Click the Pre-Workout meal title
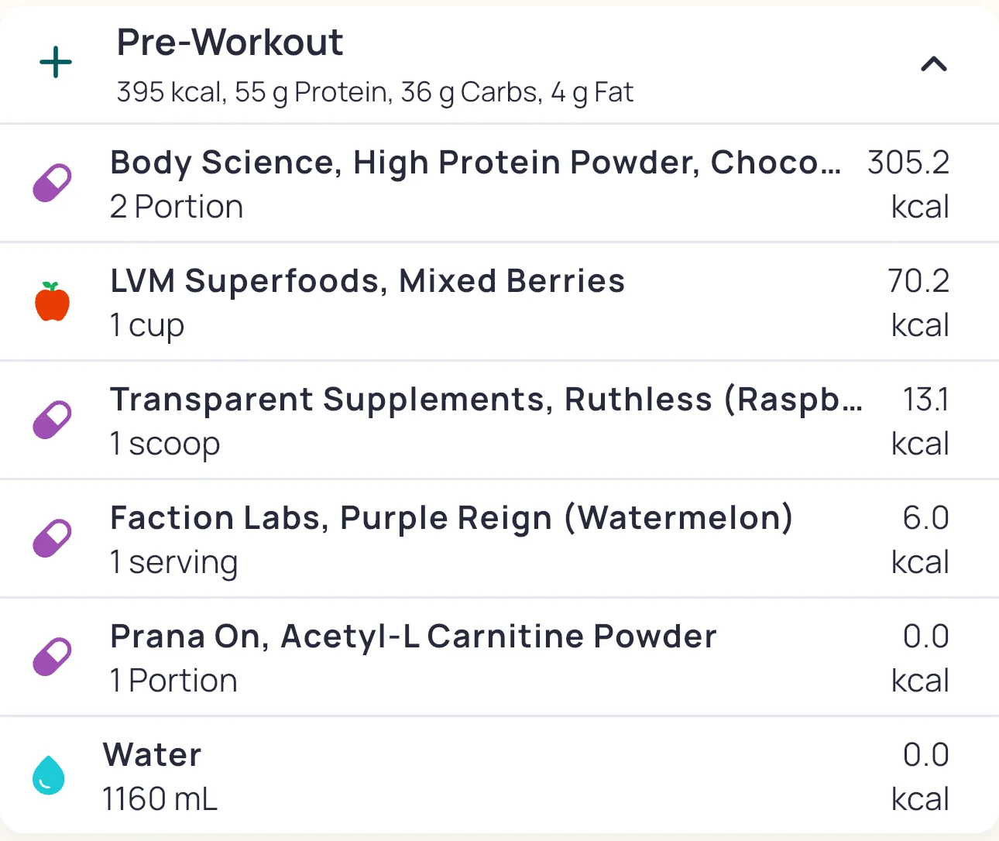The height and width of the screenshot is (841, 999). tap(229, 43)
